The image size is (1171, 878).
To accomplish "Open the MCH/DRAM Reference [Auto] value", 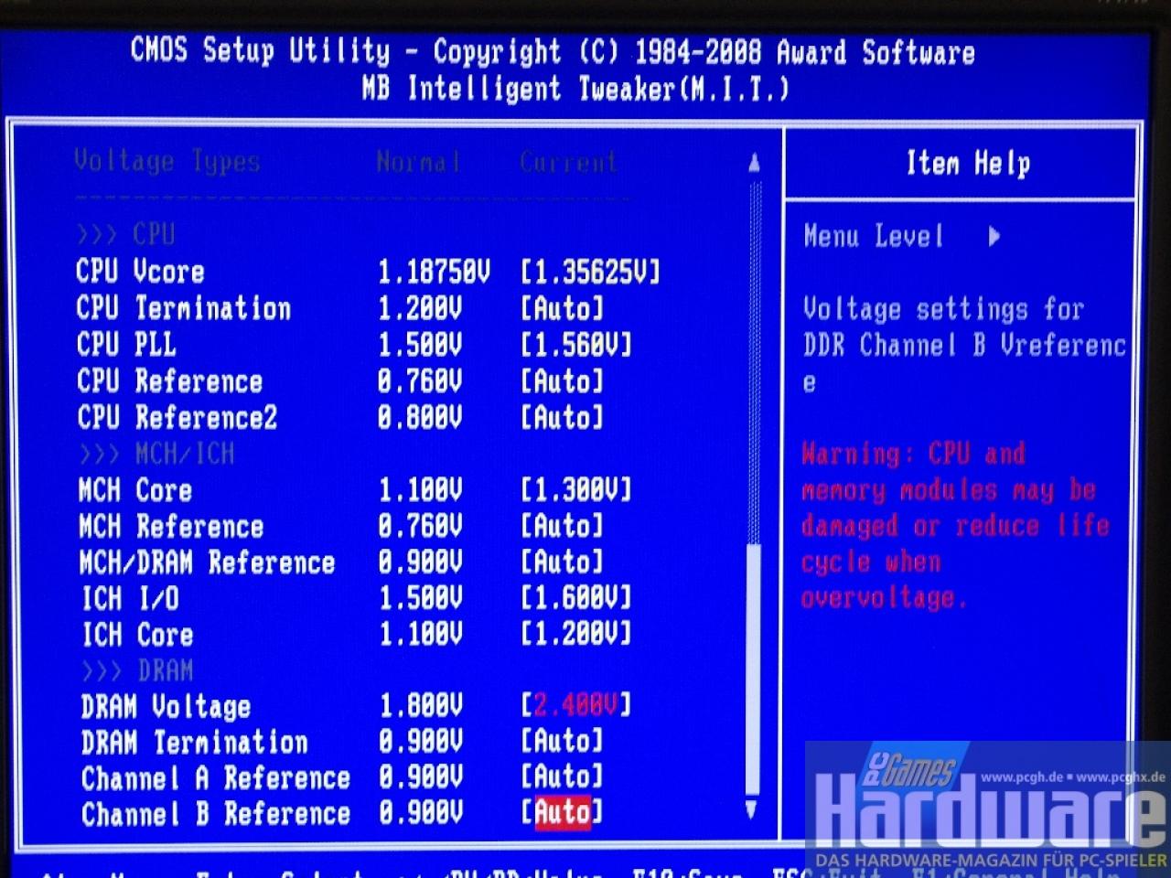I will [562, 562].
